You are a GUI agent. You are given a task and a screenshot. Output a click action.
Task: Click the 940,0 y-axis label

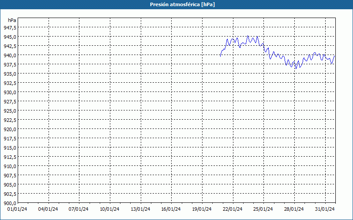click(x=10, y=55)
